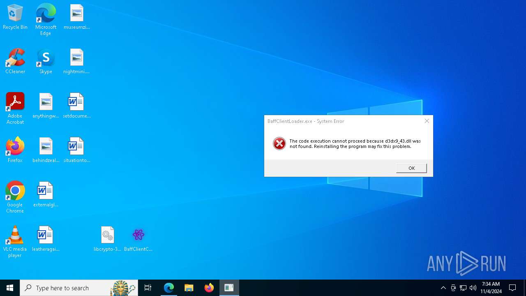Launch the Skype desktop shortcut

coord(46,62)
